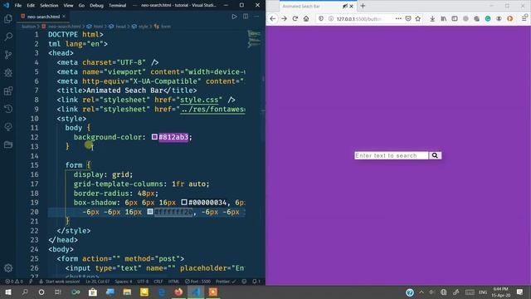Select the neo-search.html tab
Viewport: 531px width, 299px height.
(43, 17)
